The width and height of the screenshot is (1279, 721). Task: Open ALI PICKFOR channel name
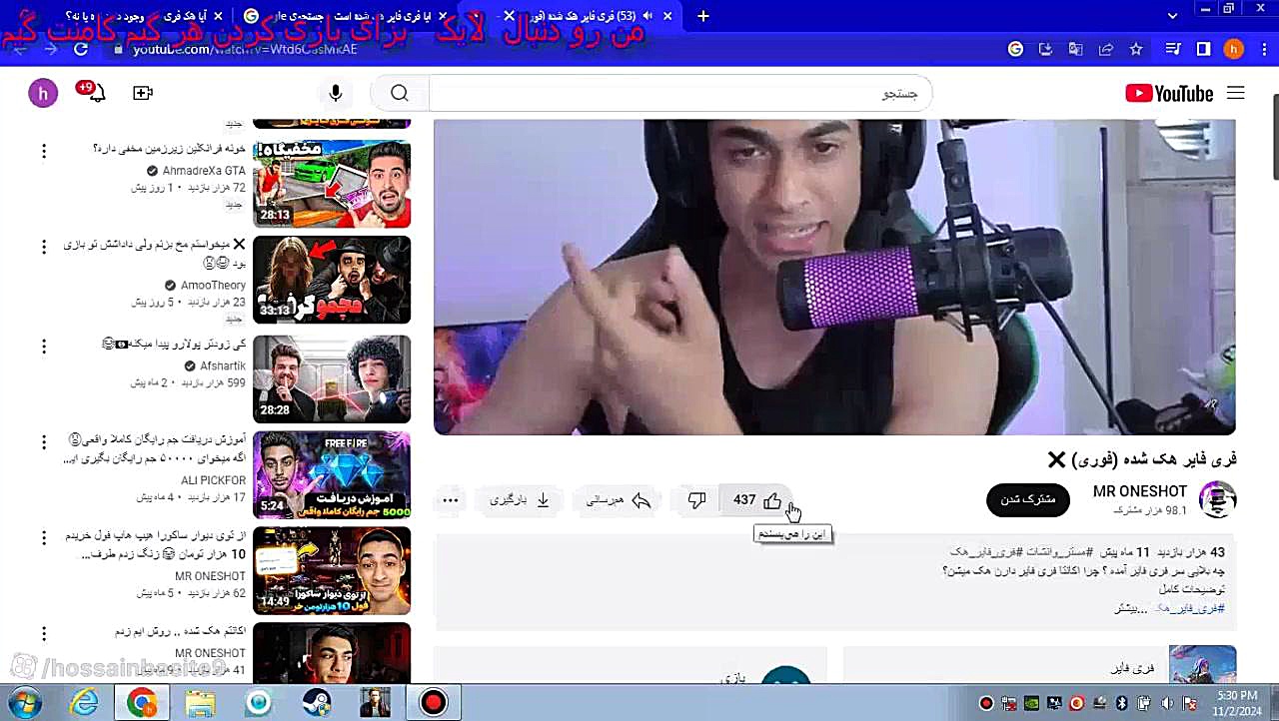coord(213,481)
